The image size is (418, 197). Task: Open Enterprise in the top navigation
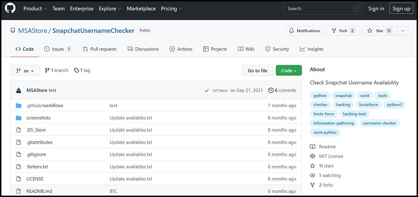click(x=82, y=8)
